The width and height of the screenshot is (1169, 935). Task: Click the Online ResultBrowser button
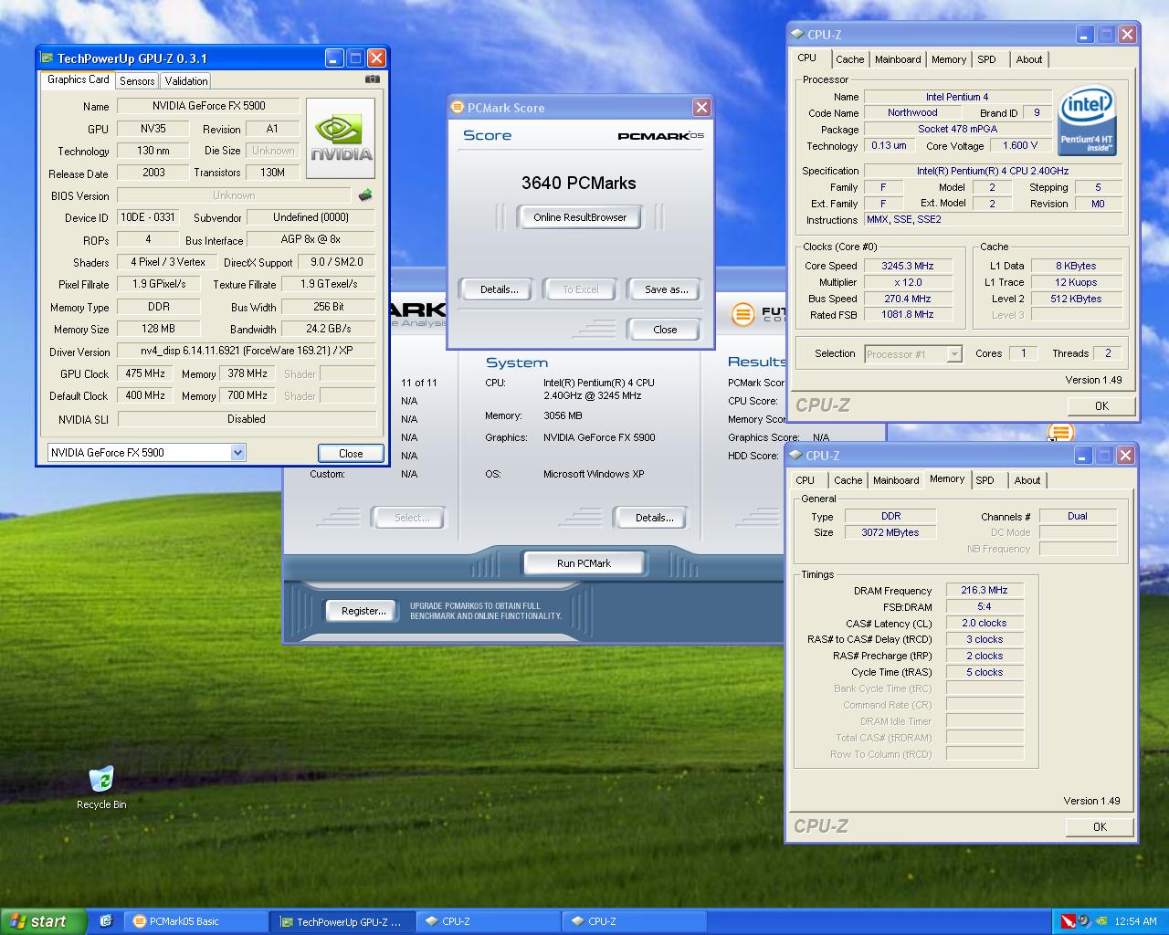click(580, 217)
